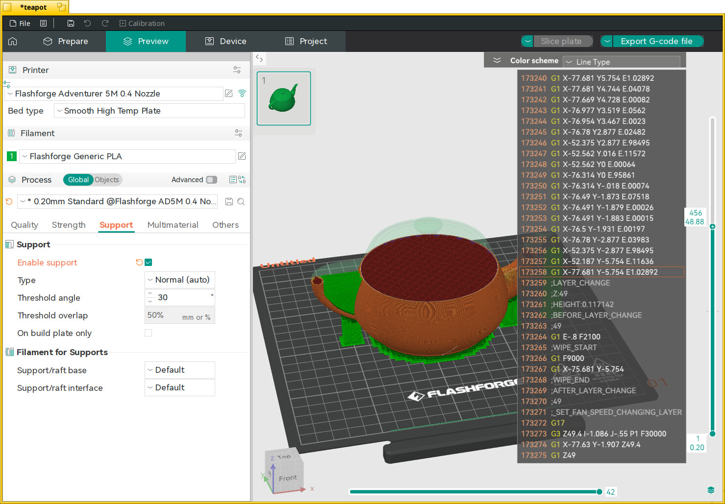Image resolution: width=725 pixels, height=504 pixels.
Task: Reset the modified process preset
Action: (9, 201)
